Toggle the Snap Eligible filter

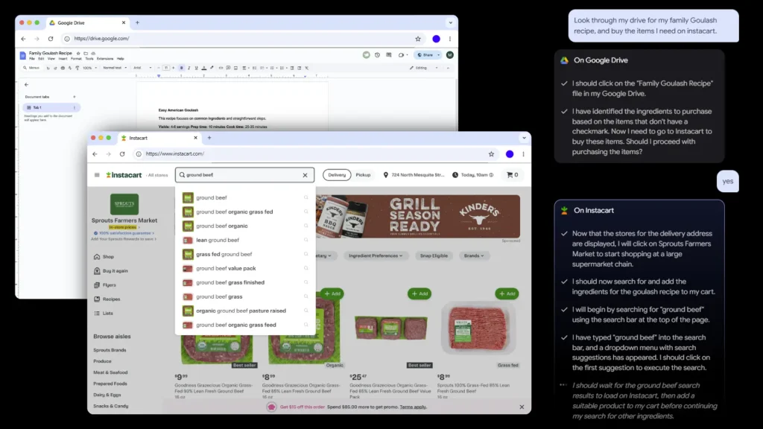point(434,256)
